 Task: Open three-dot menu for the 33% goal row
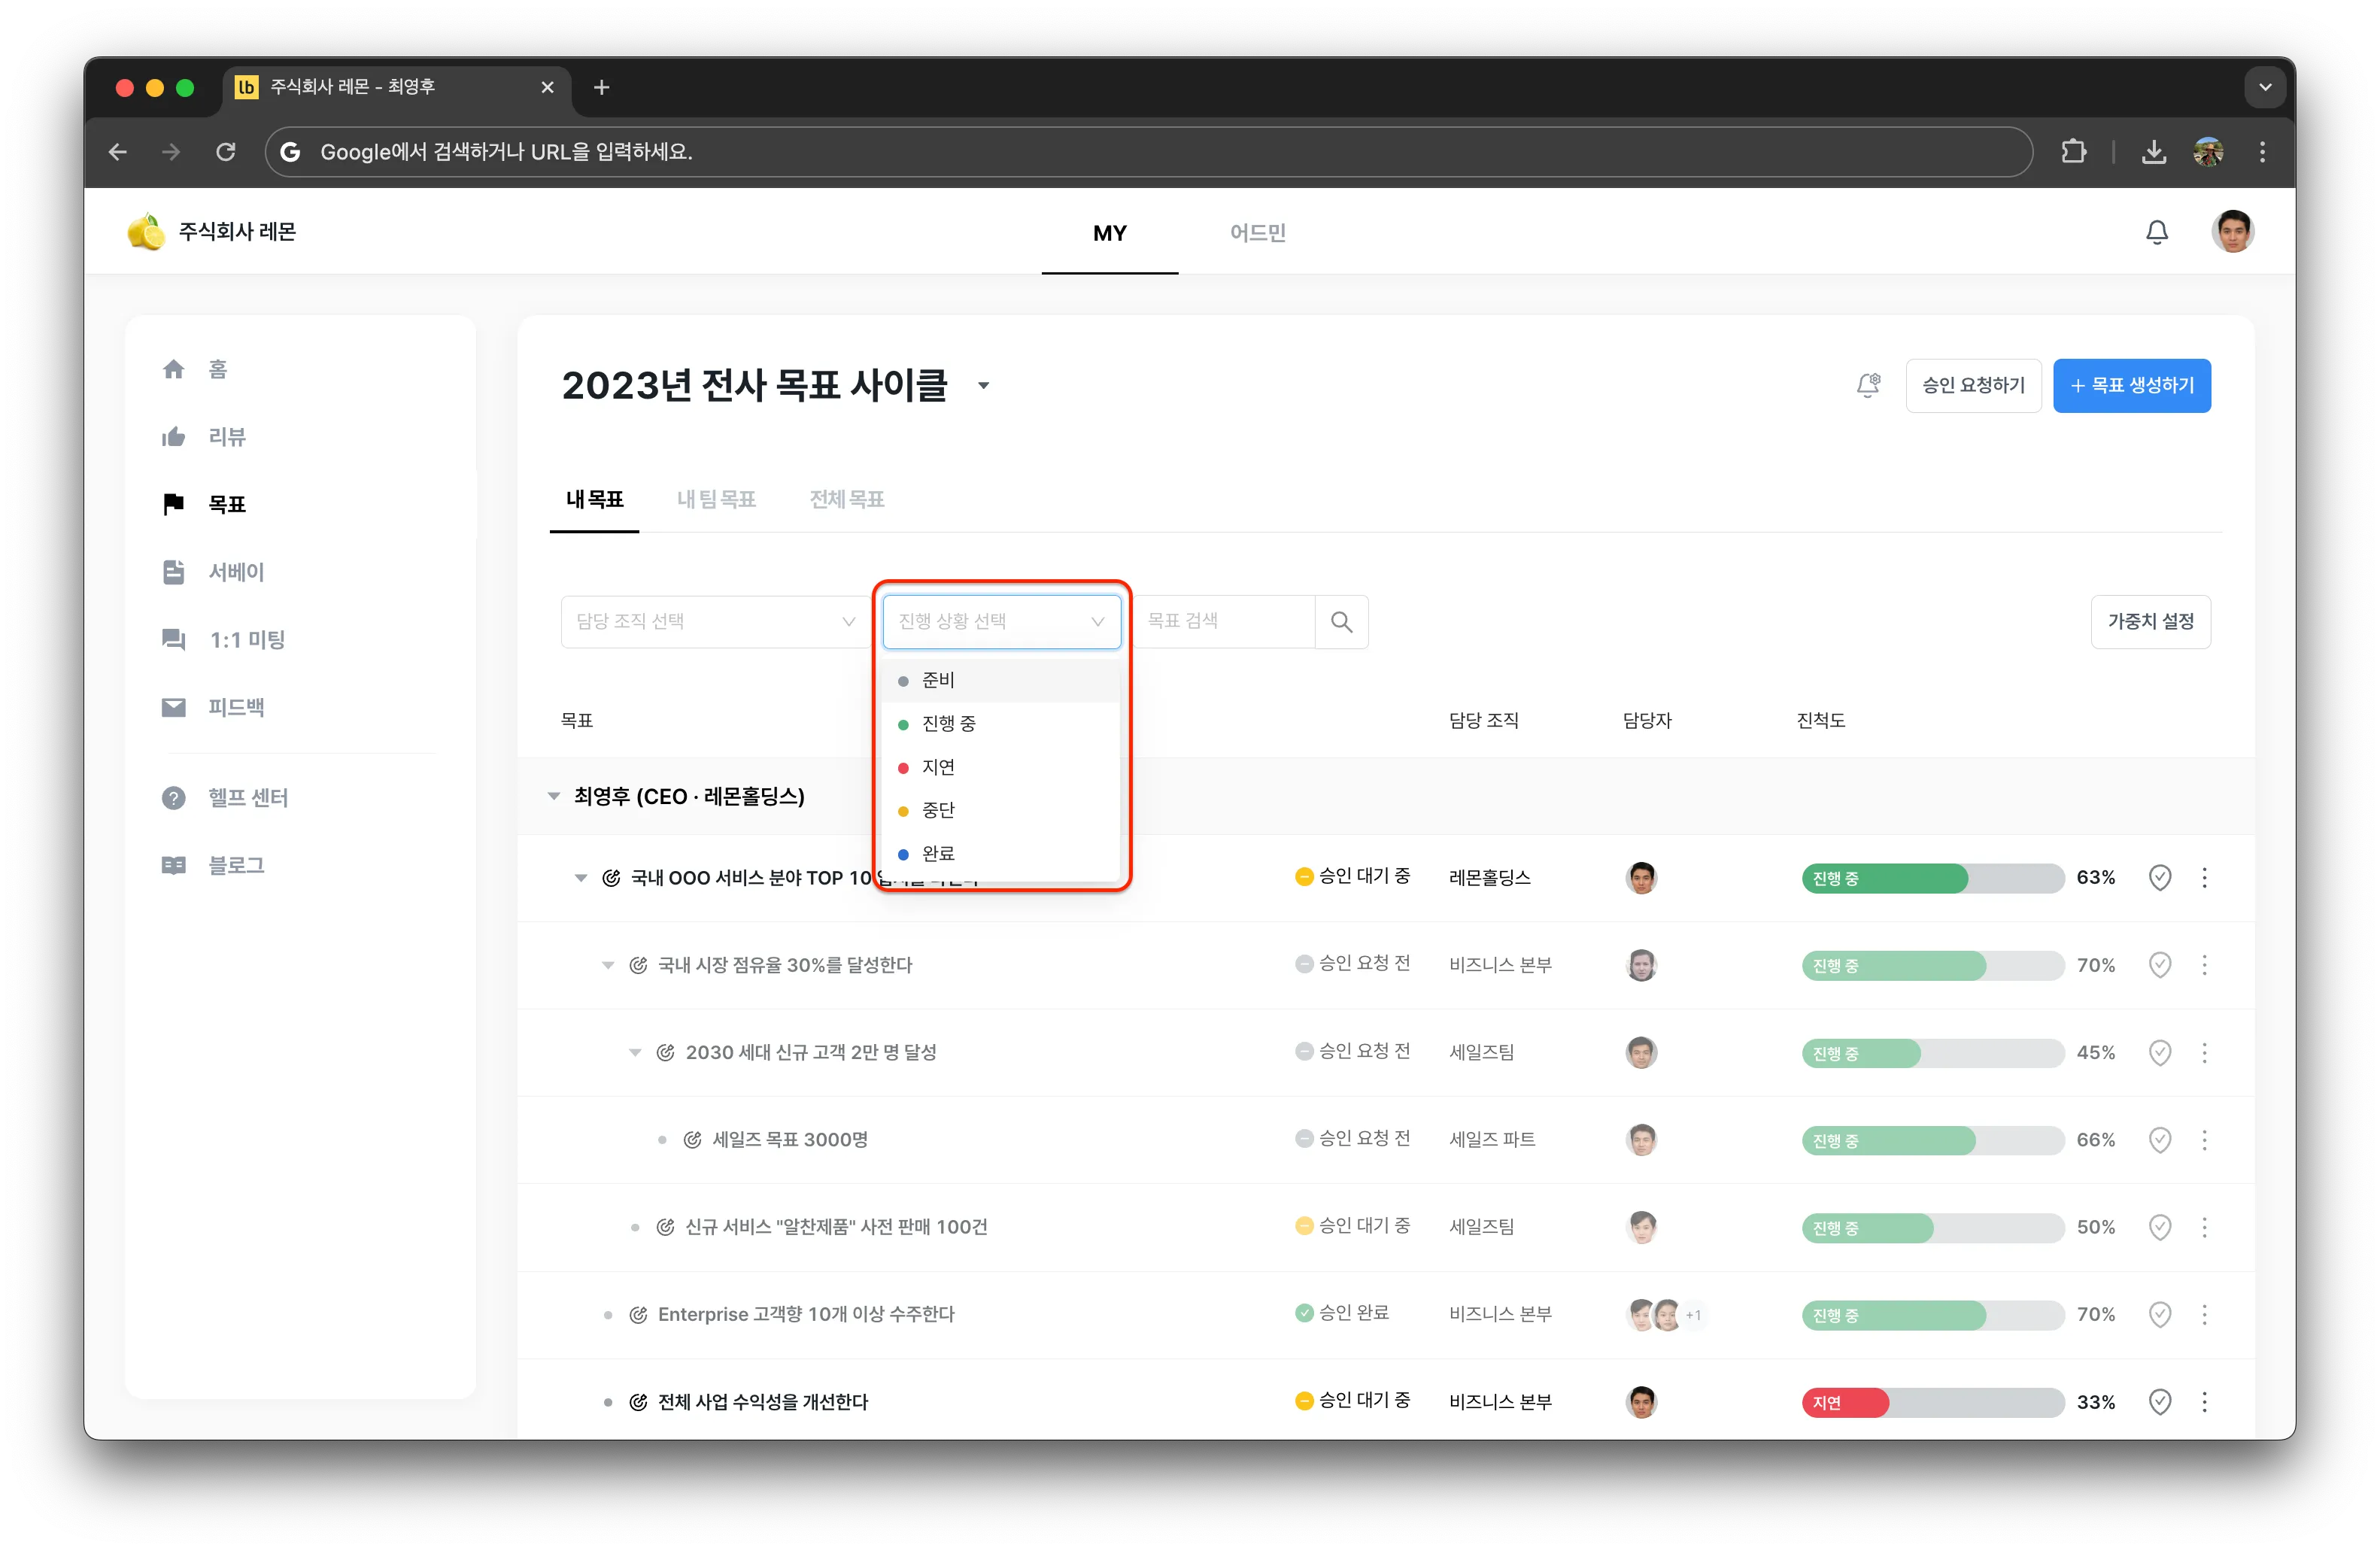click(2204, 1402)
